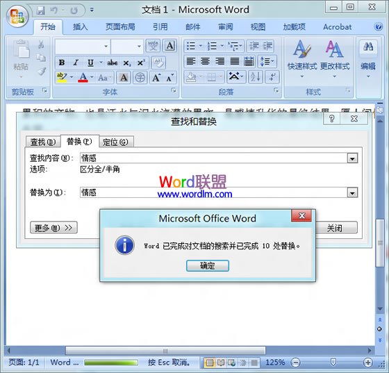Click the Save icon in quick access toolbar
Image resolution: width=389 pixels, height=373 pixels.
point(41,10)
